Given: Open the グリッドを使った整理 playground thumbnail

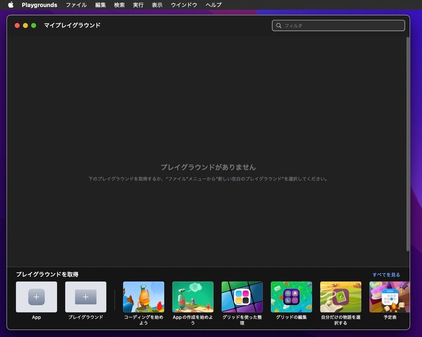Looking at the screenshot, I should [x=242, y=297].
